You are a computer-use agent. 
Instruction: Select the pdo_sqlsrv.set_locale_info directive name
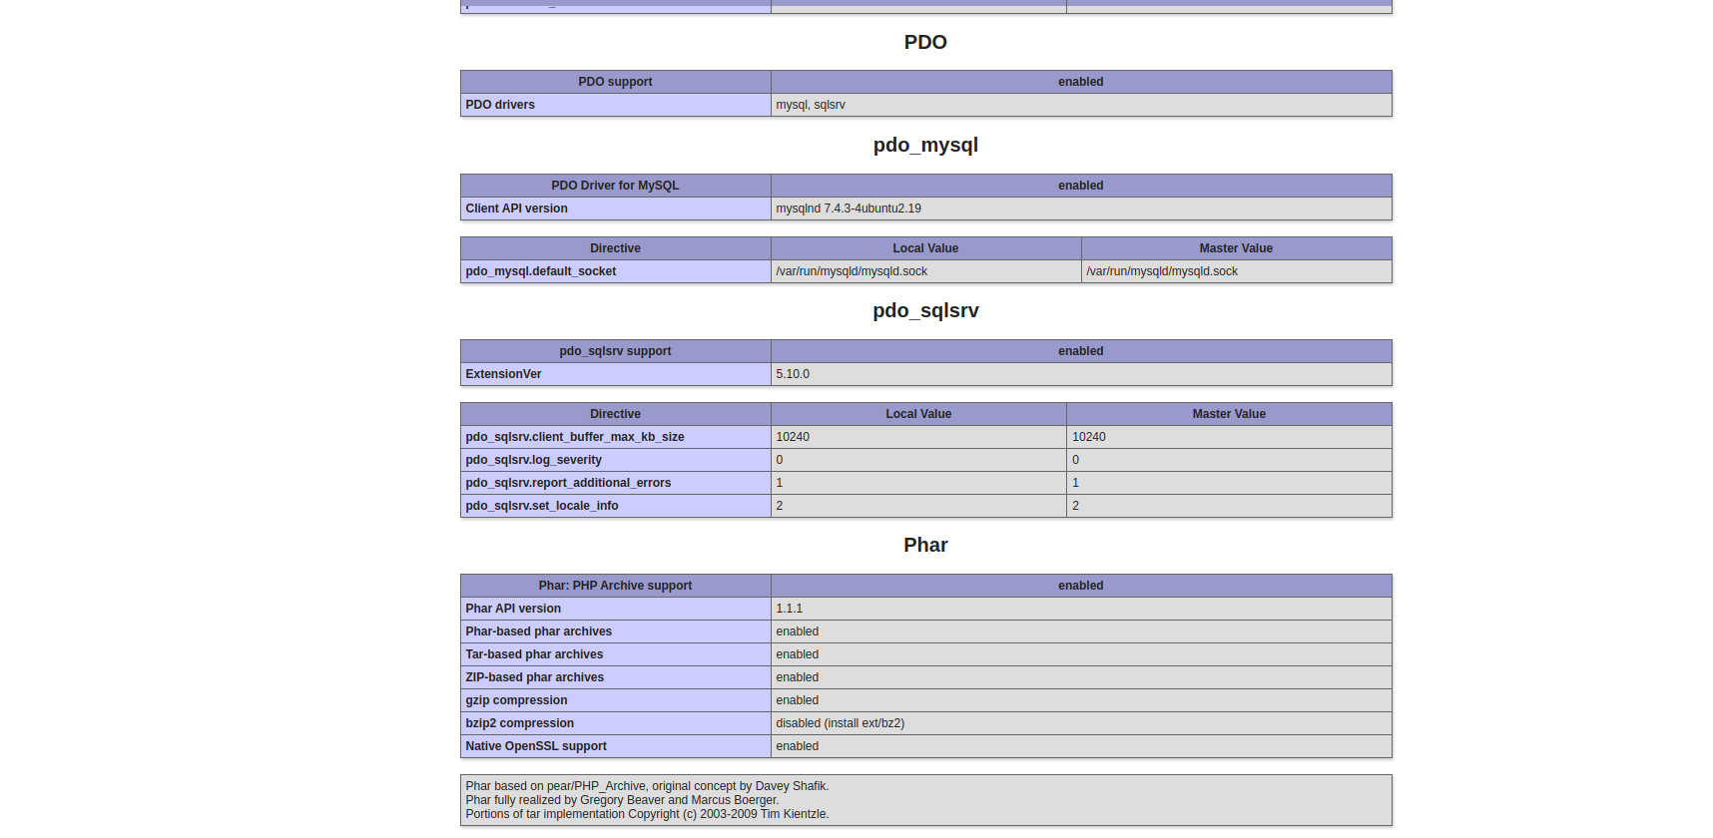point(541,506)
